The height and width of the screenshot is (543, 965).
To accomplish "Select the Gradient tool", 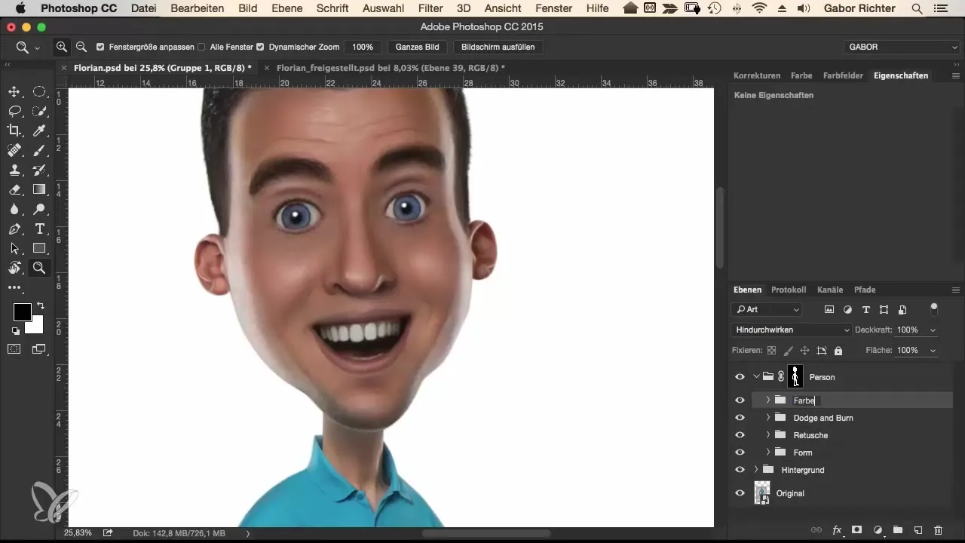I will (x=39, y=189).
